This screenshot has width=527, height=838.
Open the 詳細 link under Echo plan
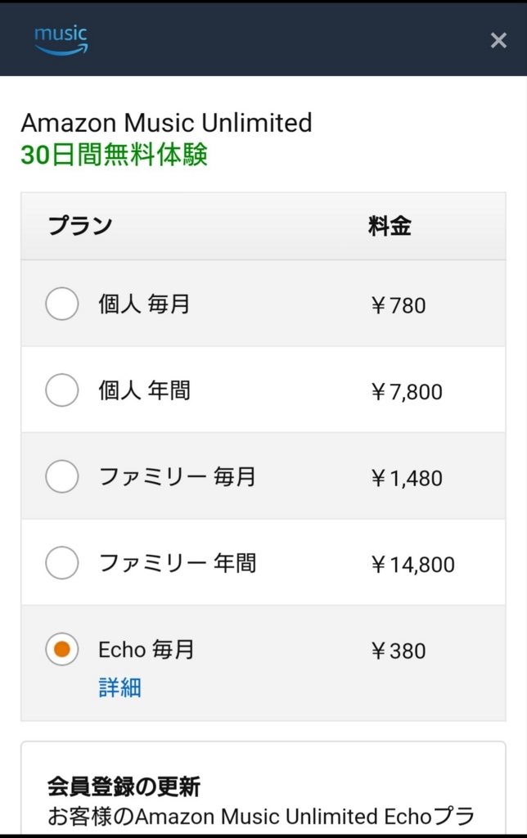[x=119, y=687]
